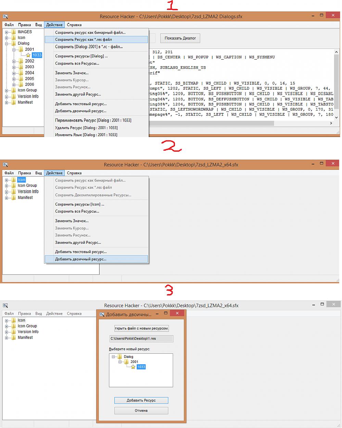The width and height of the screenshot is (342, 428).
Task: Collapse the Dialog node in the add-resource dialog
Action: click(x=113, y=357)
